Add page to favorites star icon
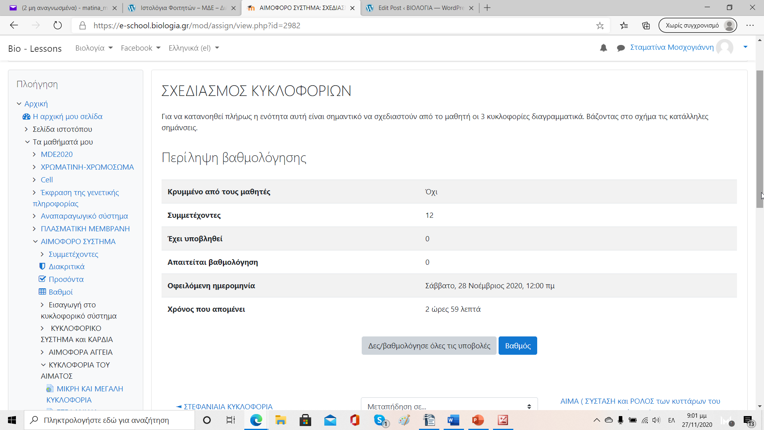Screen dimensions: 764x430 [x=600, y=26]
